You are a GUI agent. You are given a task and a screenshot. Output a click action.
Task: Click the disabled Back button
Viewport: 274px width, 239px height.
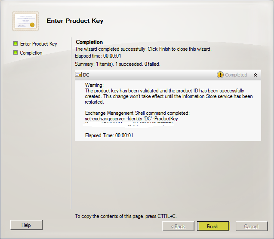[x=178, y=227]
